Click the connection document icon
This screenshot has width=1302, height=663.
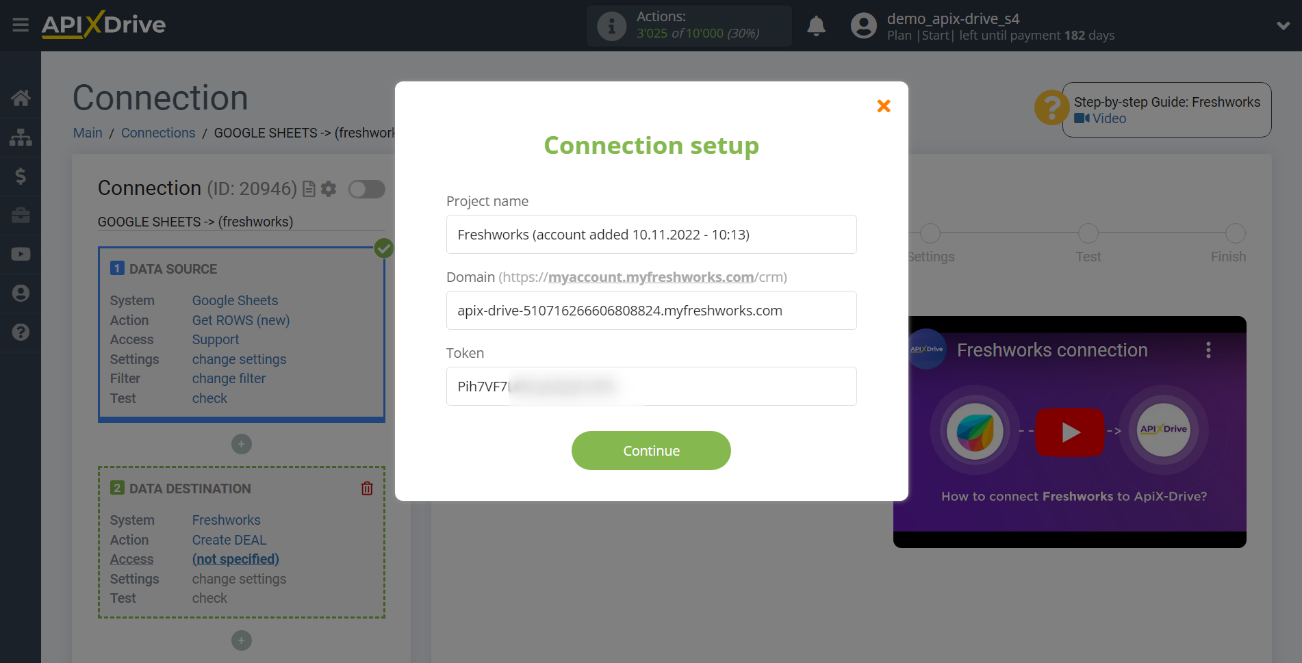click(309, 189)
